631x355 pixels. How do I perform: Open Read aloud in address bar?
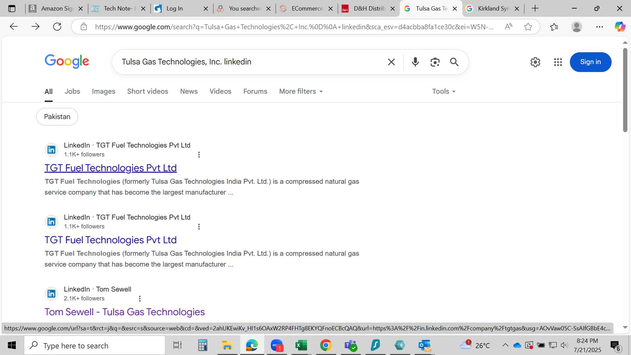(x=508, y=27)
